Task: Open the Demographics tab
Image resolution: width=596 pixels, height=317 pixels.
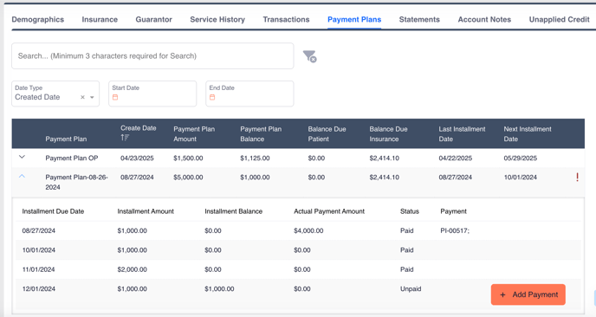Action: click(x=37, y=19)
